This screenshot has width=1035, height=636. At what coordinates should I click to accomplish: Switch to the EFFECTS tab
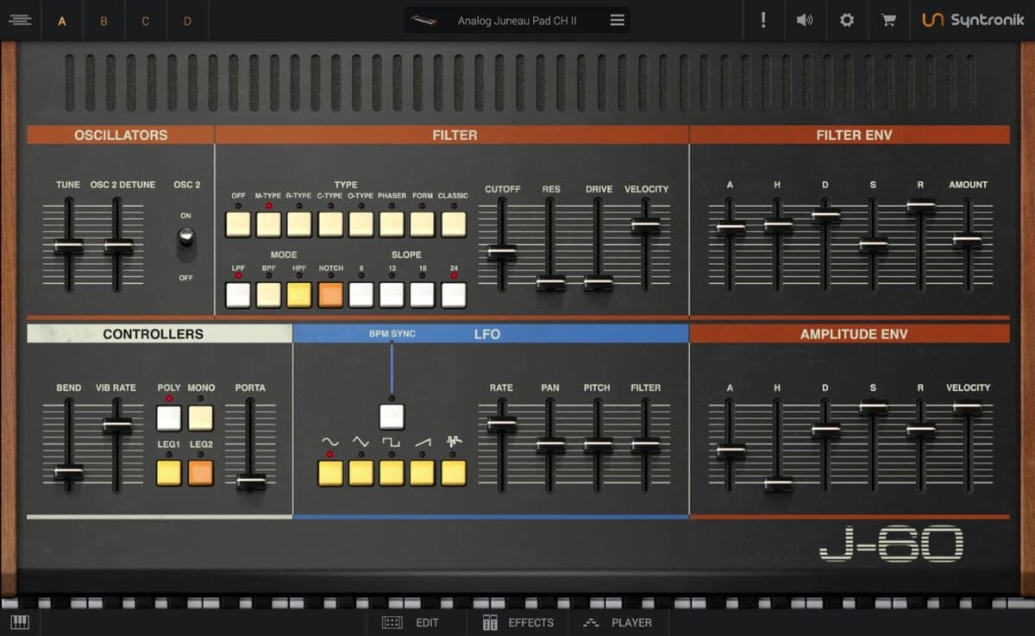pos(518,621)
